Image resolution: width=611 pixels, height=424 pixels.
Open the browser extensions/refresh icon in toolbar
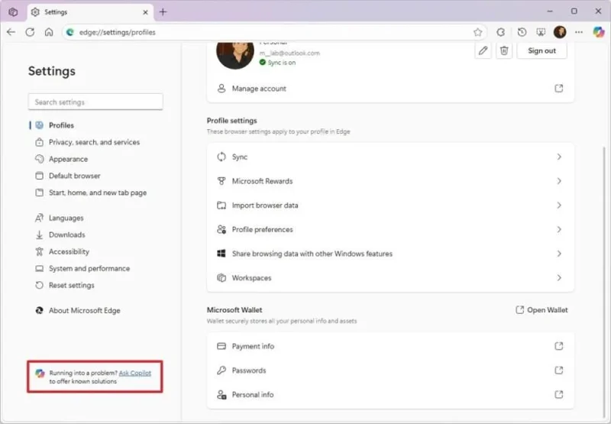(501, 32)
